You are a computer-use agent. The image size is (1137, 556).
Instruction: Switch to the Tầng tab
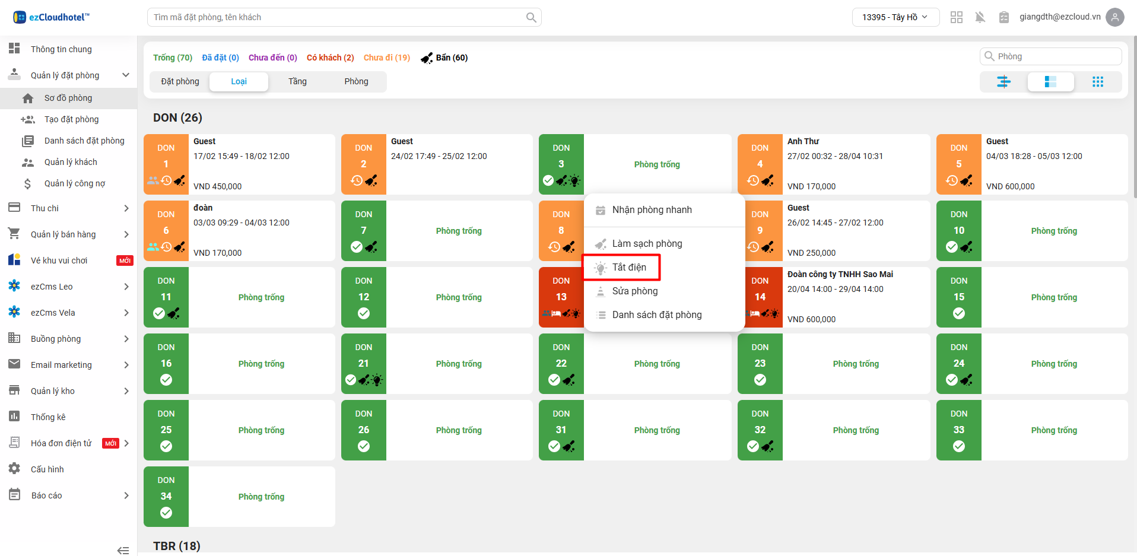[297, 81]
